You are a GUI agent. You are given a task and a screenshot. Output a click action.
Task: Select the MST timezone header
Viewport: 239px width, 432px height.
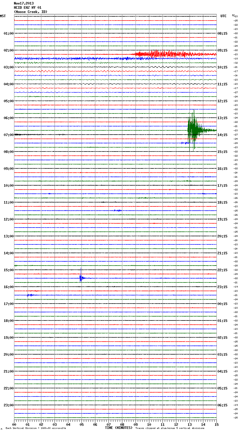tap(3, 16)
